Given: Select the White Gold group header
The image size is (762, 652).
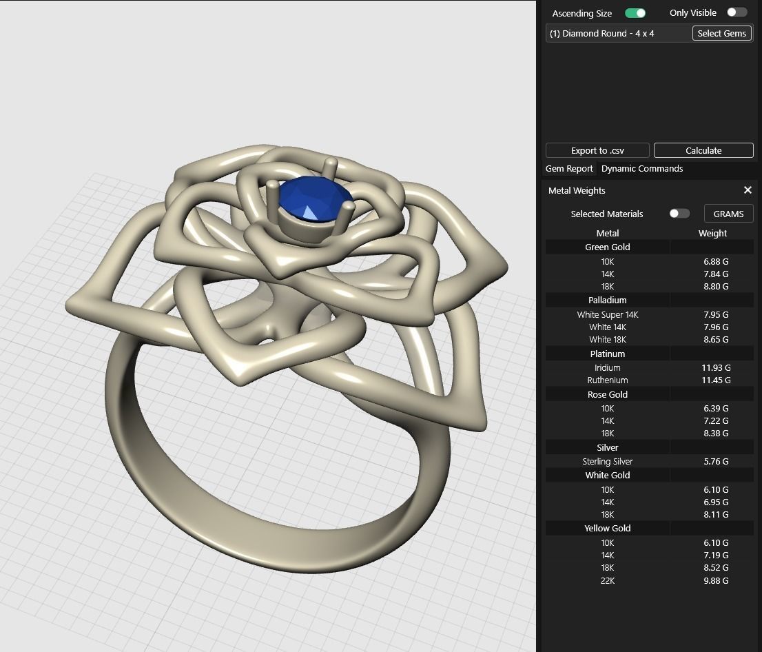Looking at the screenshot, I should (x=608, y=475).
